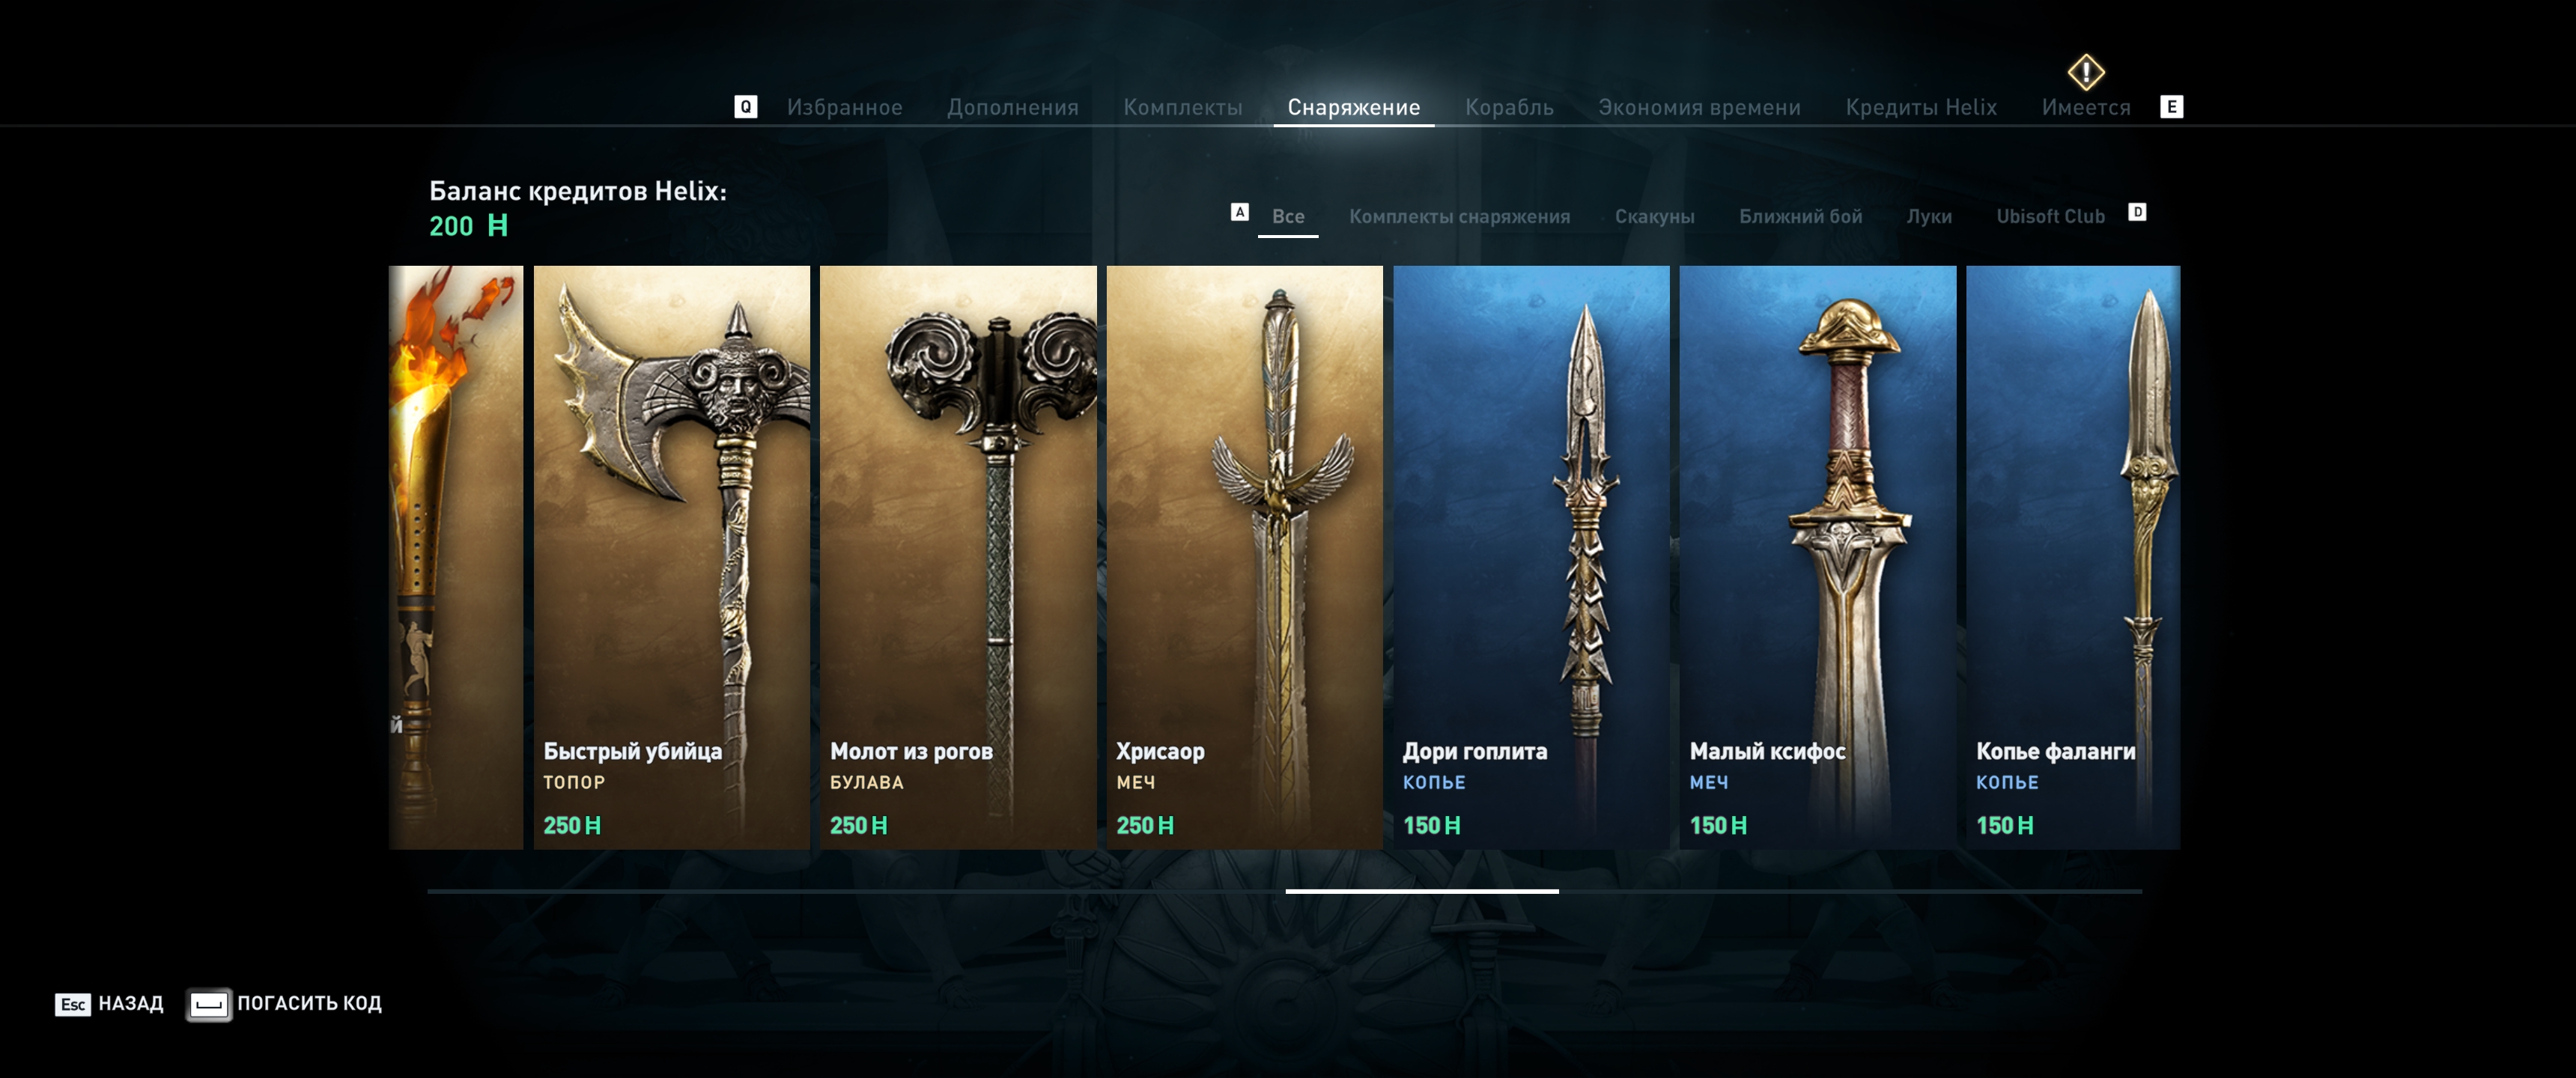Image resolution: width=2576 pixels, height=1078 pixels.
Task: Click the horizontal item list scrollbar
Action: [x=1284, y=890]
